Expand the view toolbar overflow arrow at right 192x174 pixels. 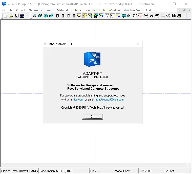coord(184,17)
